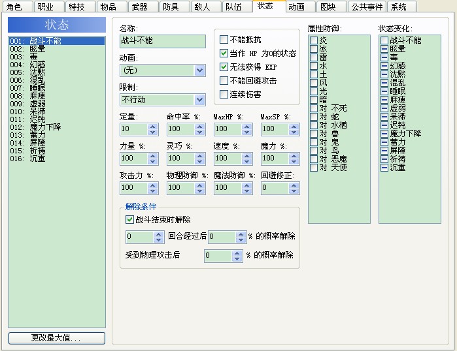Viewport: 457px width, 351px height.
Task: Open the 公共事件 tab
Action: point(367,7)
